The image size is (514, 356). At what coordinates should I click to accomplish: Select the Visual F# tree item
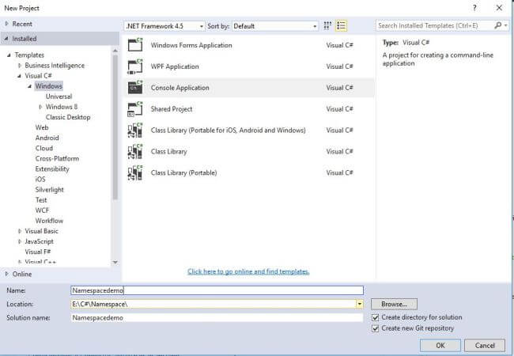[38, 252]
